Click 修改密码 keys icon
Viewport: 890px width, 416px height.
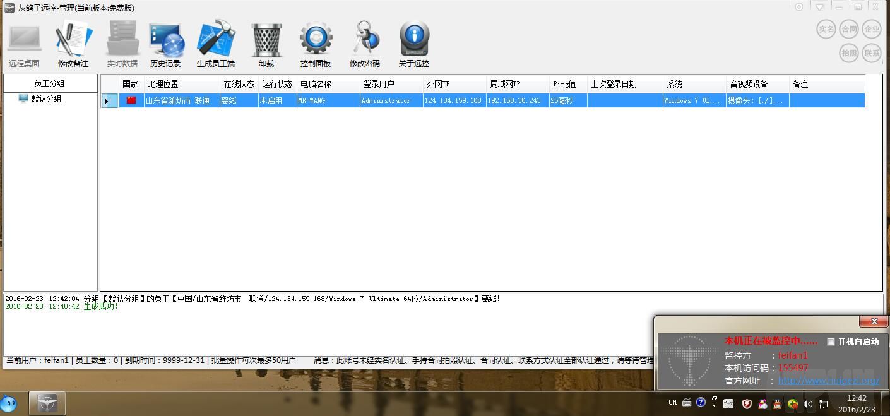(365, 44)
